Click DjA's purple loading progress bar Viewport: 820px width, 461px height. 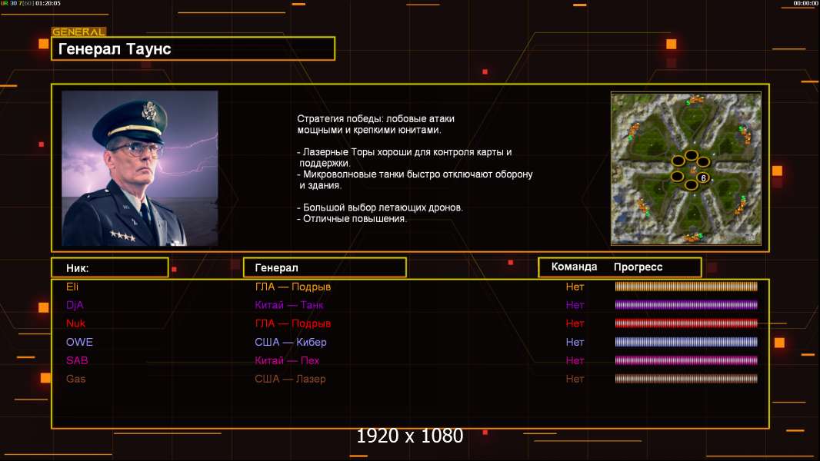[x=686, y=305]
